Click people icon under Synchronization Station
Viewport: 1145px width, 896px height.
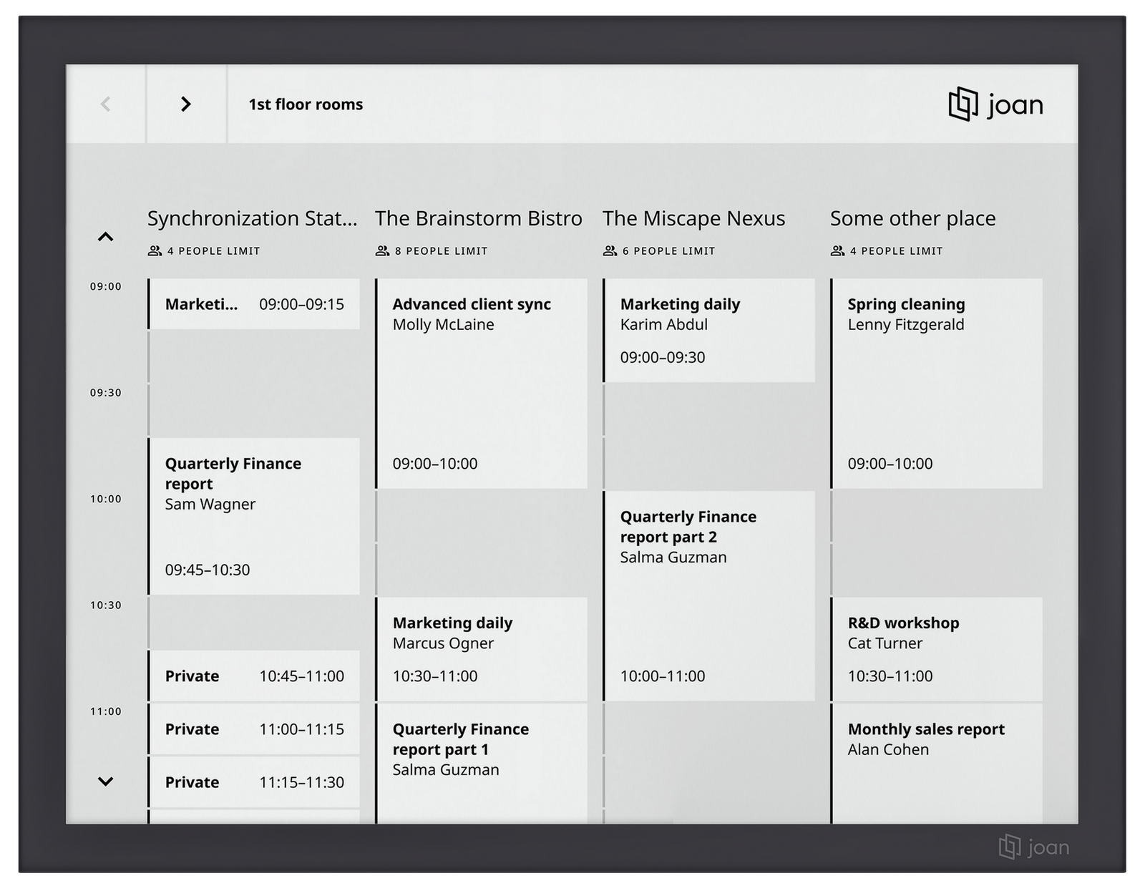[x=155, y=251]
